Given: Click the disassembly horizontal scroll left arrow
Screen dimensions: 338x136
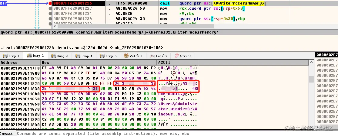Looking at the screenshot, I should (x=55, y=26).
